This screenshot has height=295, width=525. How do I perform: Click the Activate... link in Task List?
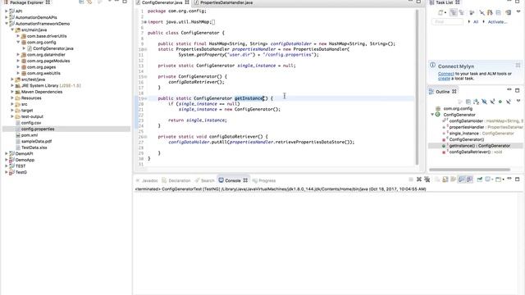pyautogui.click(x=497, y=22)
